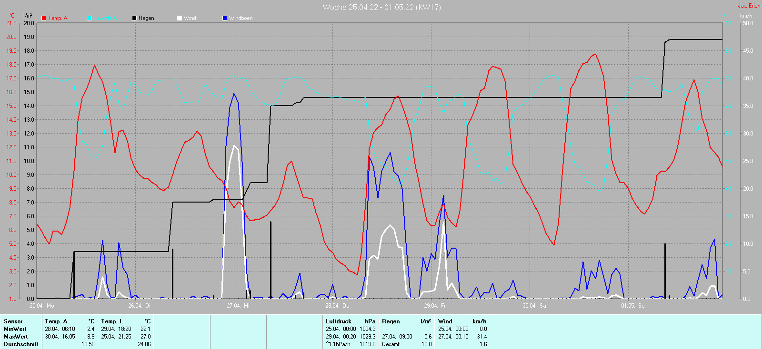Click the '26.04. Di' day label
This screenshot has width=762, height=349.
coord(140,306)
